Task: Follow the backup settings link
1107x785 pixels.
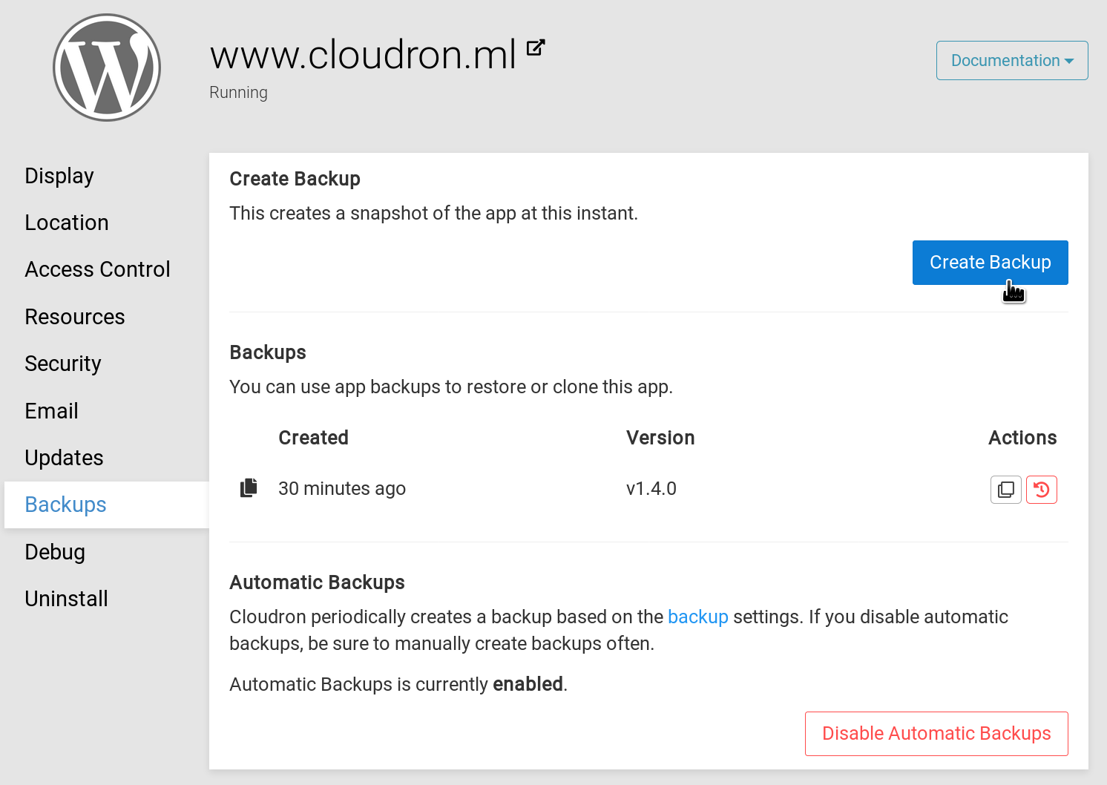Action: [697, 617]
